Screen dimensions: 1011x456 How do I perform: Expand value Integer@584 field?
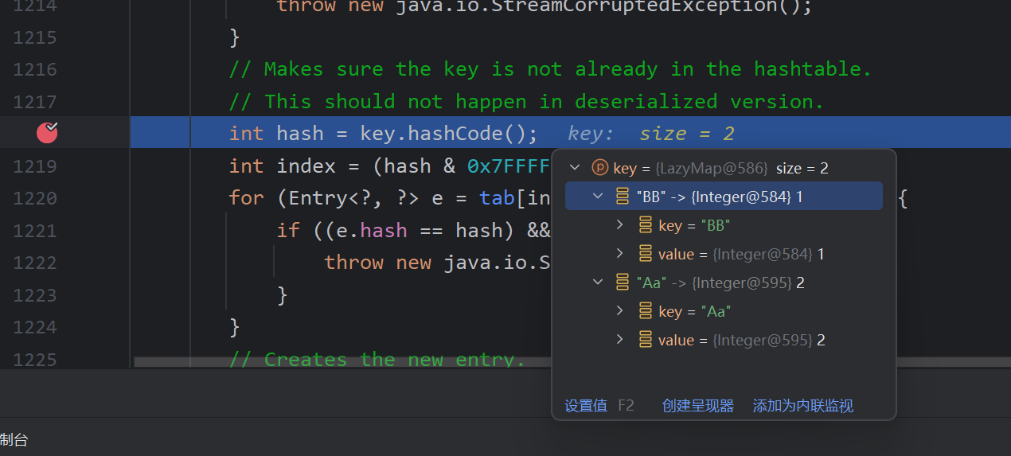pyautogui.click(x=620, y=254)
